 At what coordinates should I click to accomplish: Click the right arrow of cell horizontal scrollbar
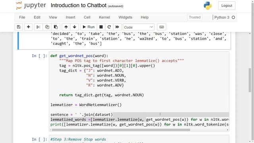227,130
